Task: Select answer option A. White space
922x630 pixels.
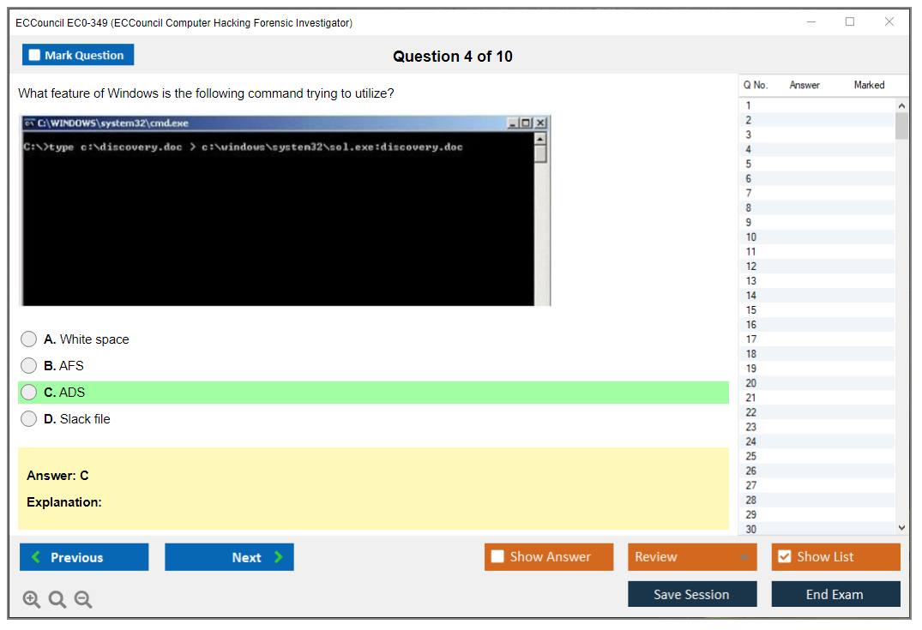Action: pos(29,339)
